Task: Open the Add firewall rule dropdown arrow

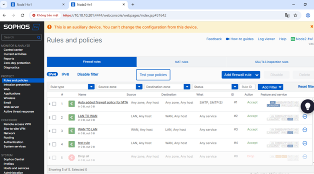Action: tap(257, 75)
